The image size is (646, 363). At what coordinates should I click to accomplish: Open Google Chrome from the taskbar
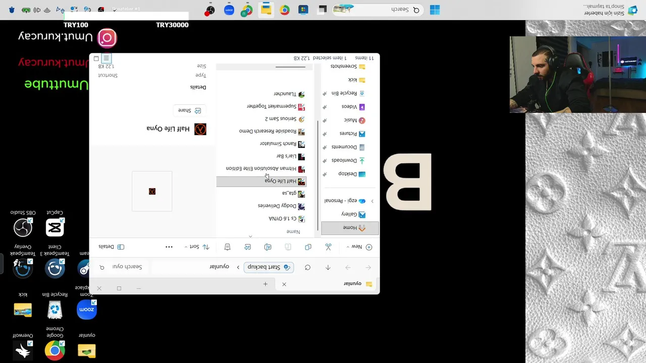[x=285, y=10]
